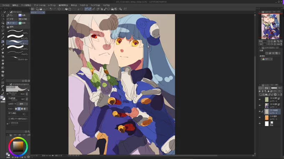The image size is (284, 159).
Task: Choose the ミリペン brush
Action: 18,31
